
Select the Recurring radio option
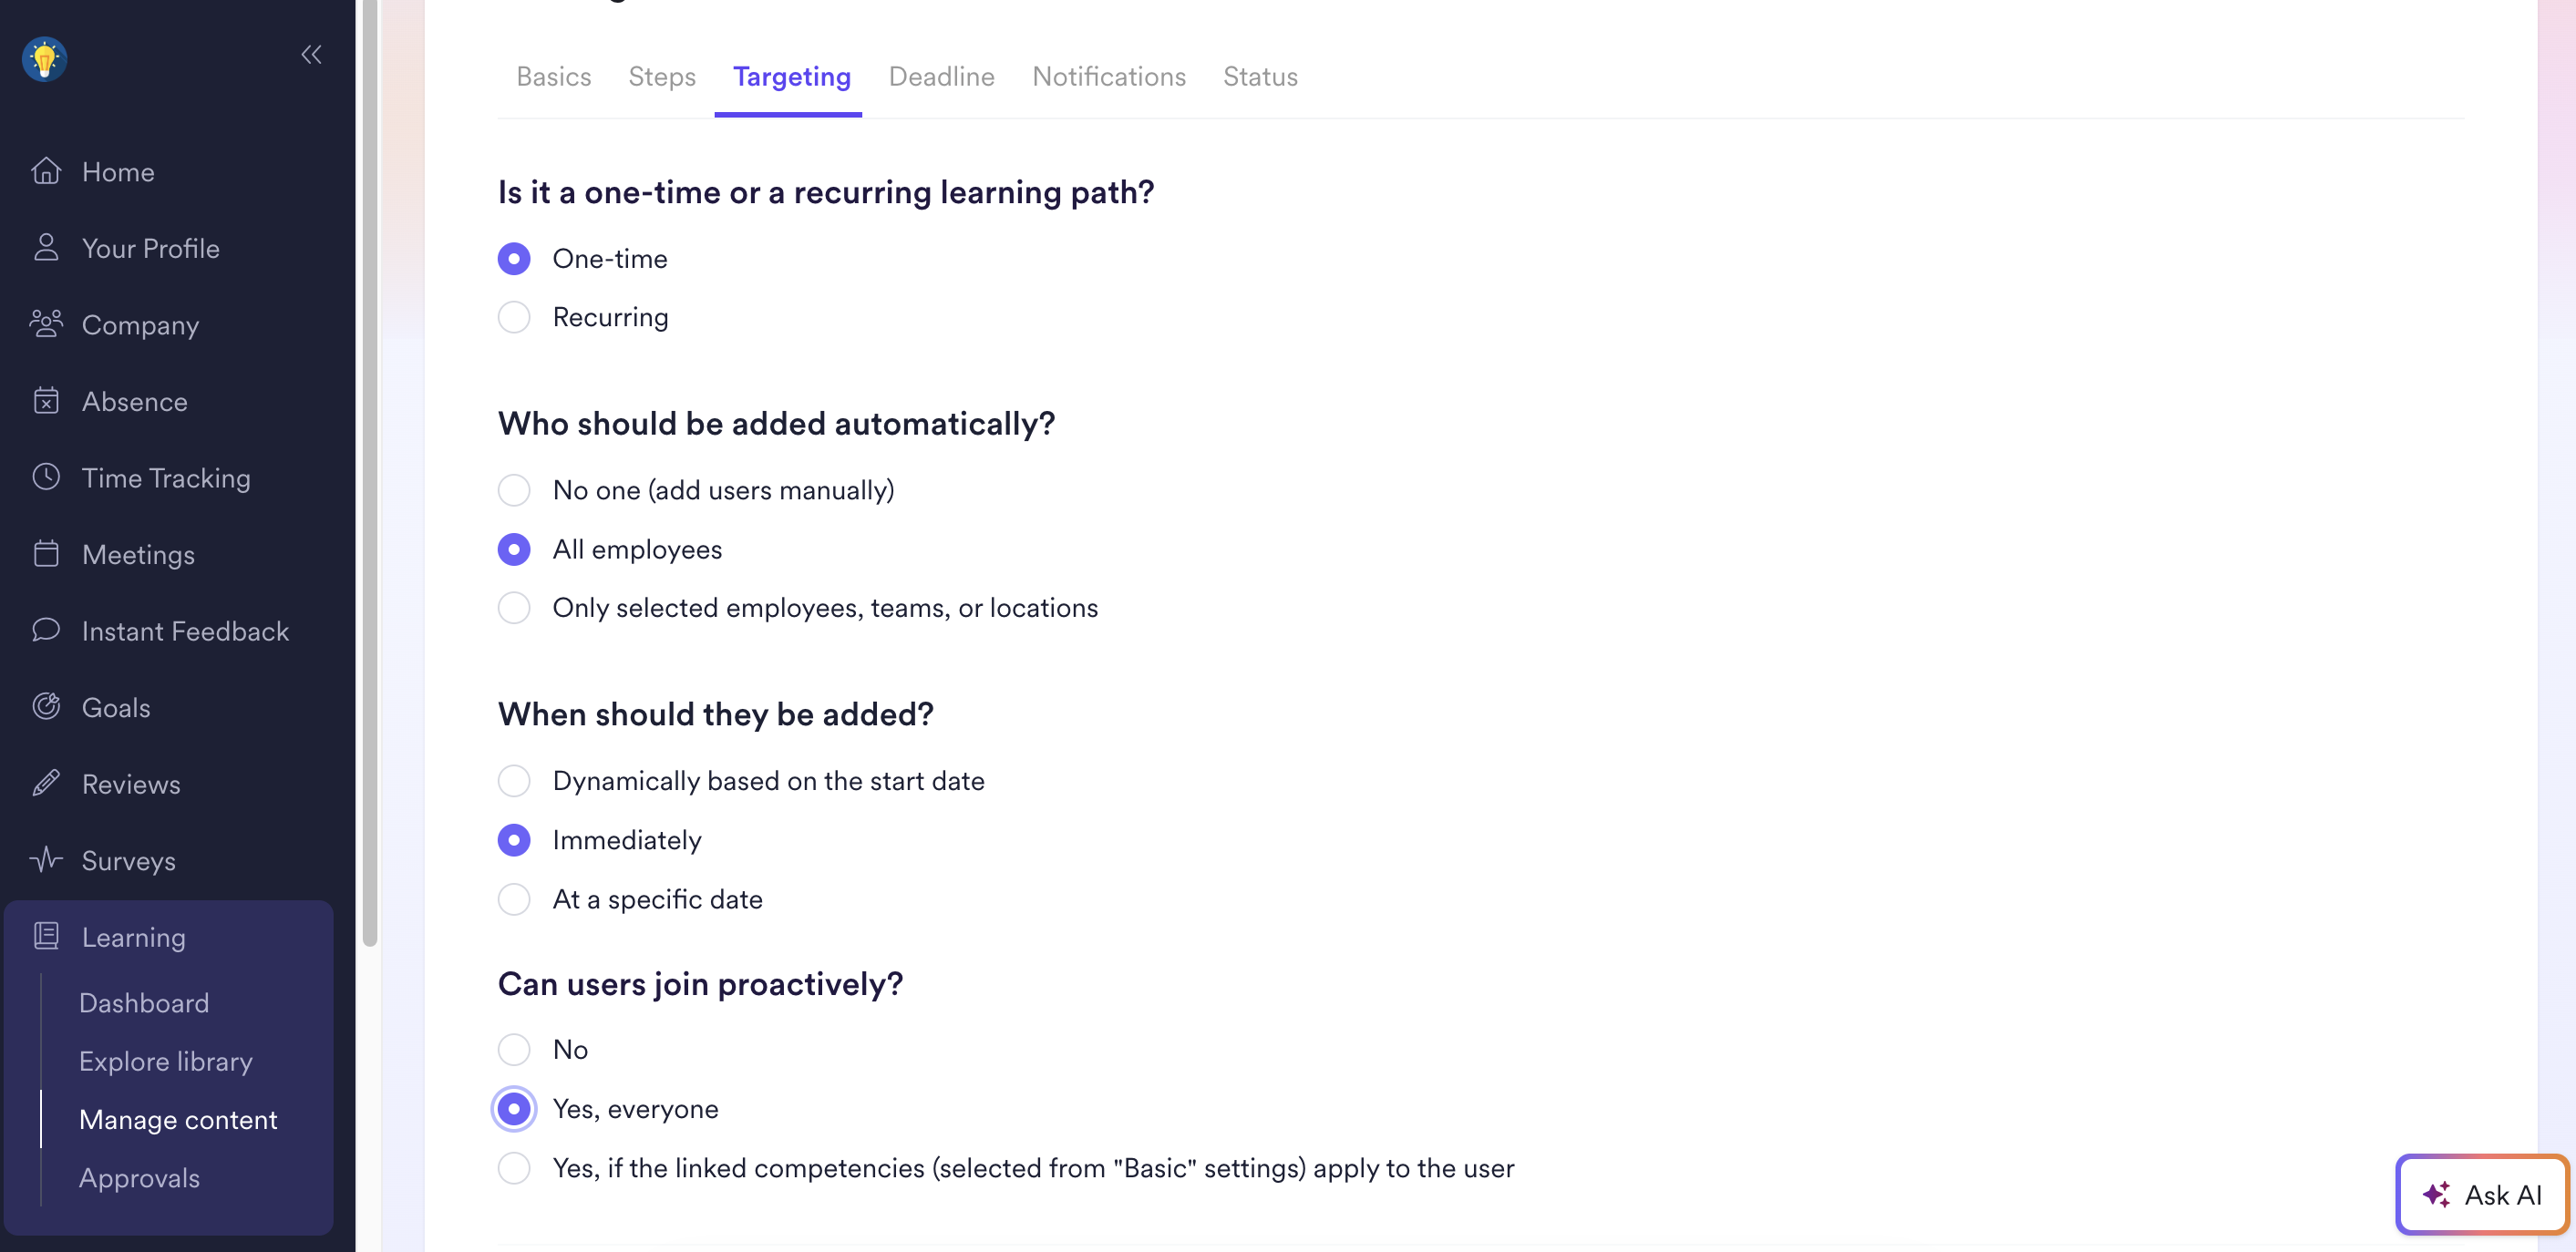pyautogui.click(x=514, y=318)
